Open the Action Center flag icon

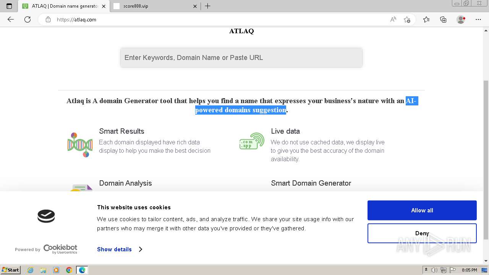pyautogui.click(x=453, y=270)
